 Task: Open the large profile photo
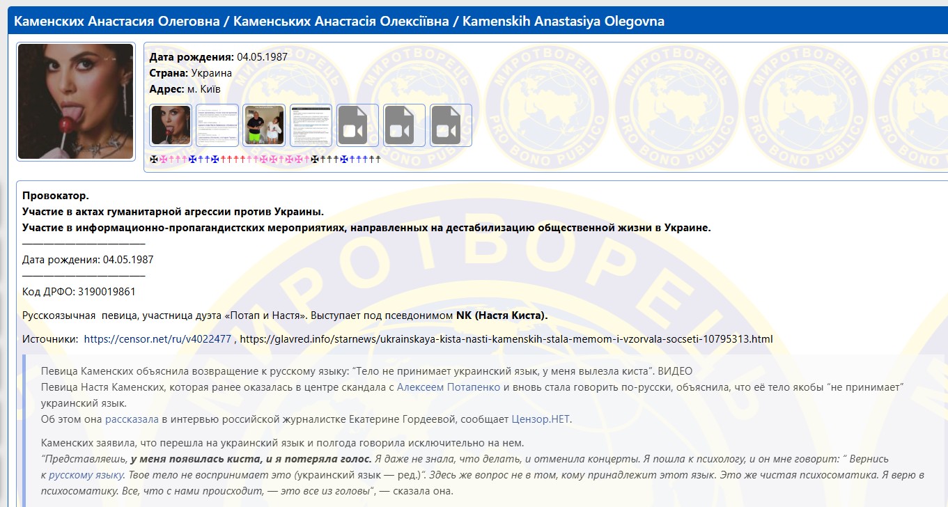tap(75, 102)
